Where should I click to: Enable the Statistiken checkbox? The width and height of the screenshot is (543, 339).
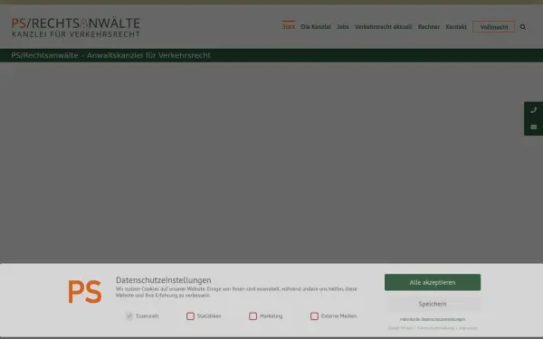pyautogui.click(x=190, y=316)
